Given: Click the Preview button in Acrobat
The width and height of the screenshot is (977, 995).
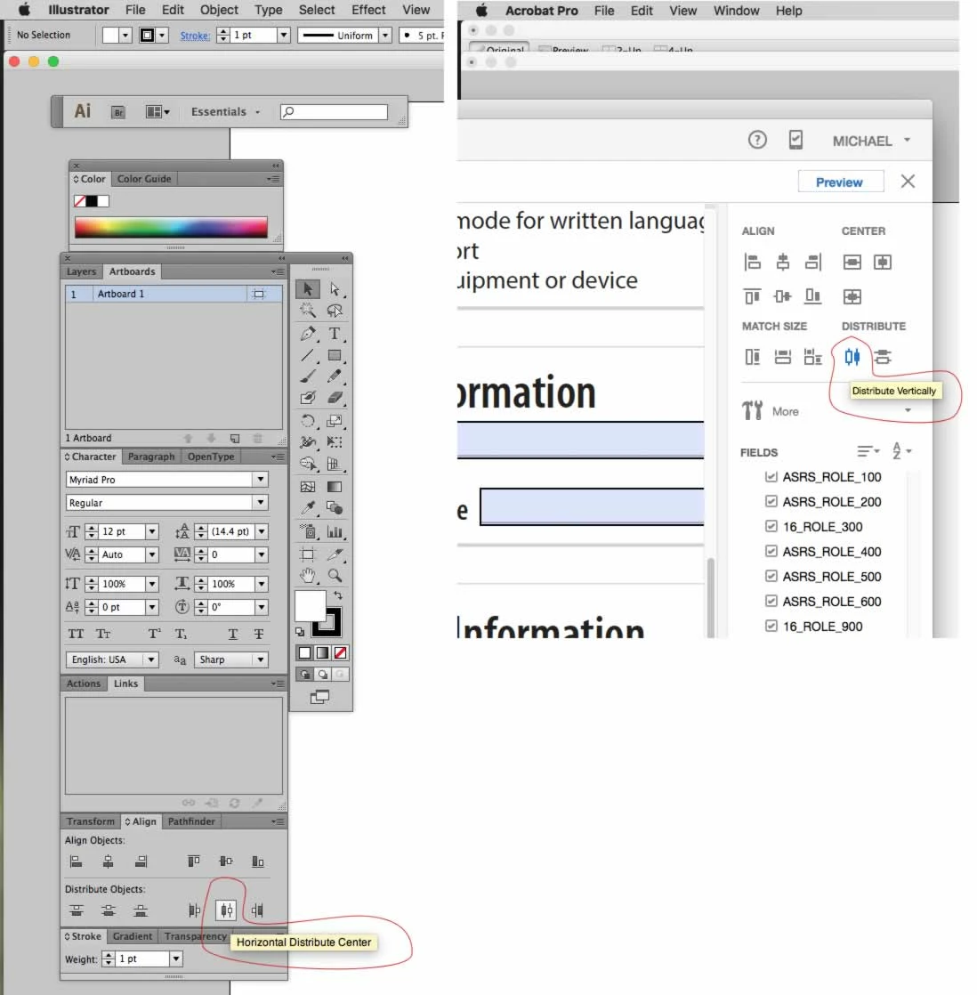Looking at the screenshot, I should tap(839, 182).
